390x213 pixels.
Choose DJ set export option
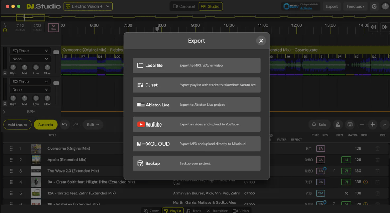coord(196,85)
